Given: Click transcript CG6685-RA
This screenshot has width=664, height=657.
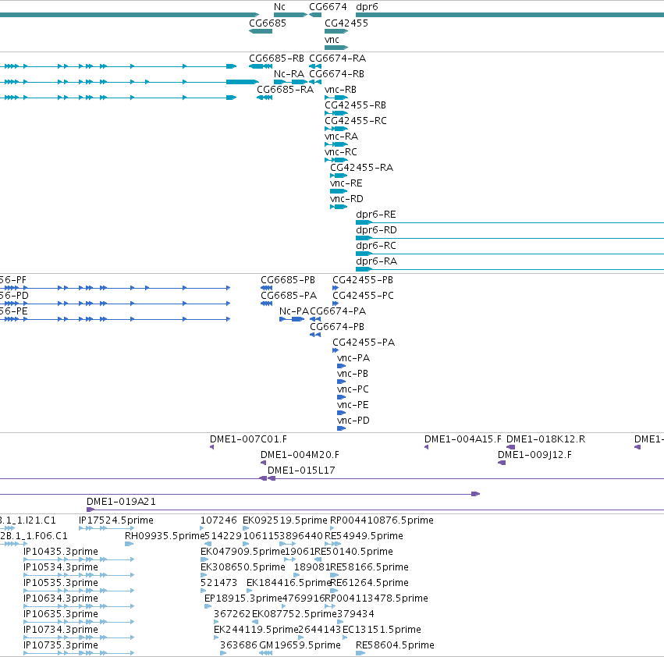Looking at the screenshot, I should point(285,90).
